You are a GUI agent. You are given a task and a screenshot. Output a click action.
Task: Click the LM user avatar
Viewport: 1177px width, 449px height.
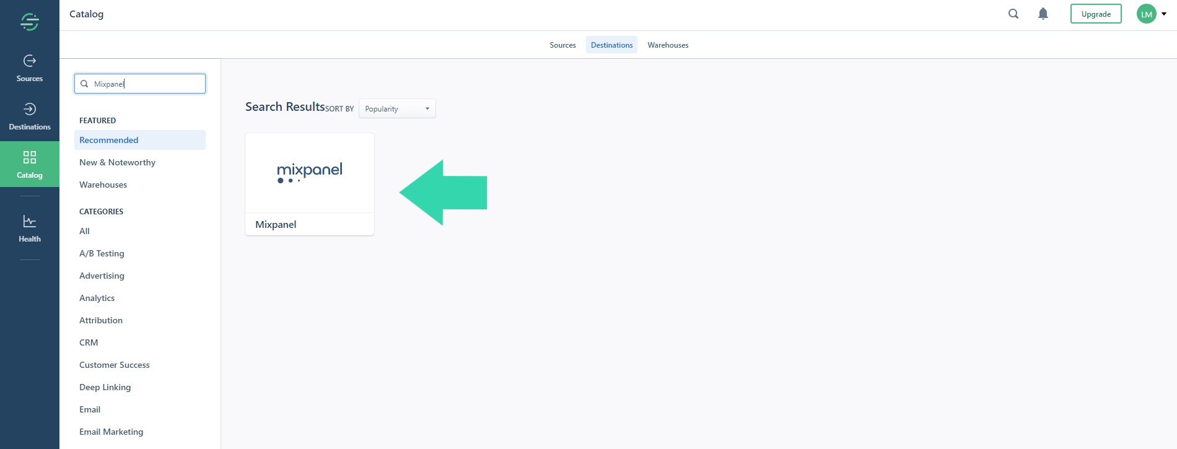tap(1146, 14)
